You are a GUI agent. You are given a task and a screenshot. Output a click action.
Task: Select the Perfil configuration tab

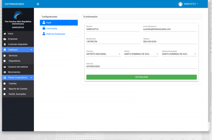point(59,23)
